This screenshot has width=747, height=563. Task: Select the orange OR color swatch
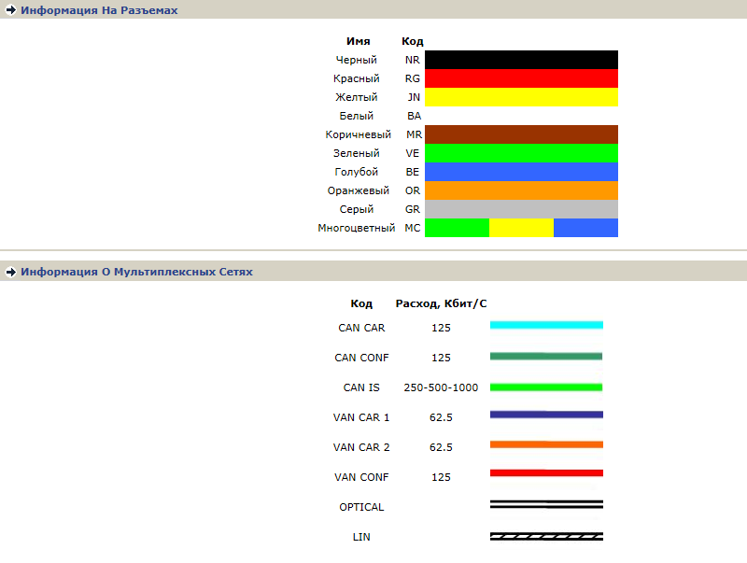(x=521, y=190)
